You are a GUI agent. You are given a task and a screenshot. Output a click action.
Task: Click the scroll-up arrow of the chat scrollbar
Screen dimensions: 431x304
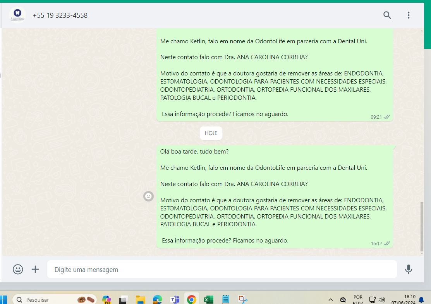(422, 31)
